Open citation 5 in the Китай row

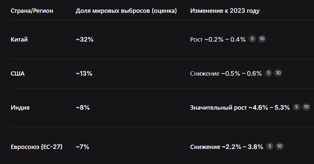pos(252,39)
